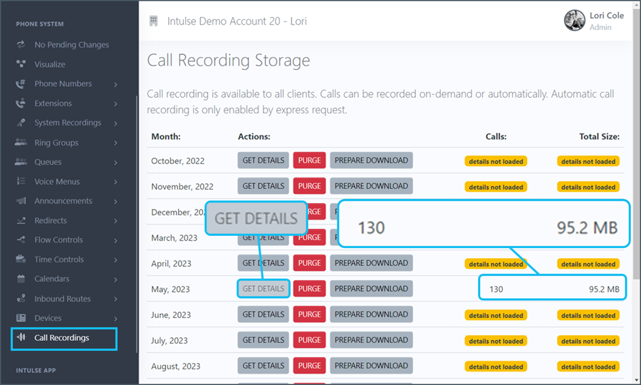641x385 pixels.
Task: Click the Ring Groups people icon
Action: coord(21,143)
